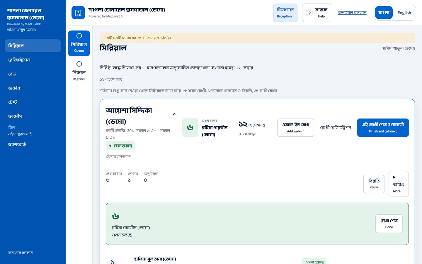
Task: Click Finish and call next button
Action: pyautogui.click(x=383, y=128)
